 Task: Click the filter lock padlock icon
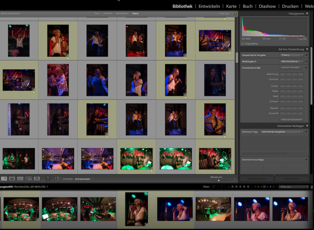[236, 14]
